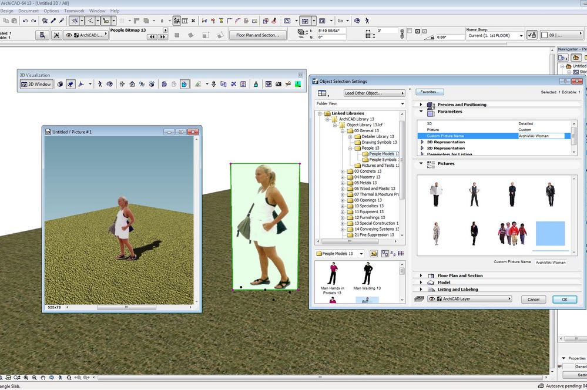Click the Custom Picture Name field below pictures
This screenshot has width=587, height=390.
[550, 262]
